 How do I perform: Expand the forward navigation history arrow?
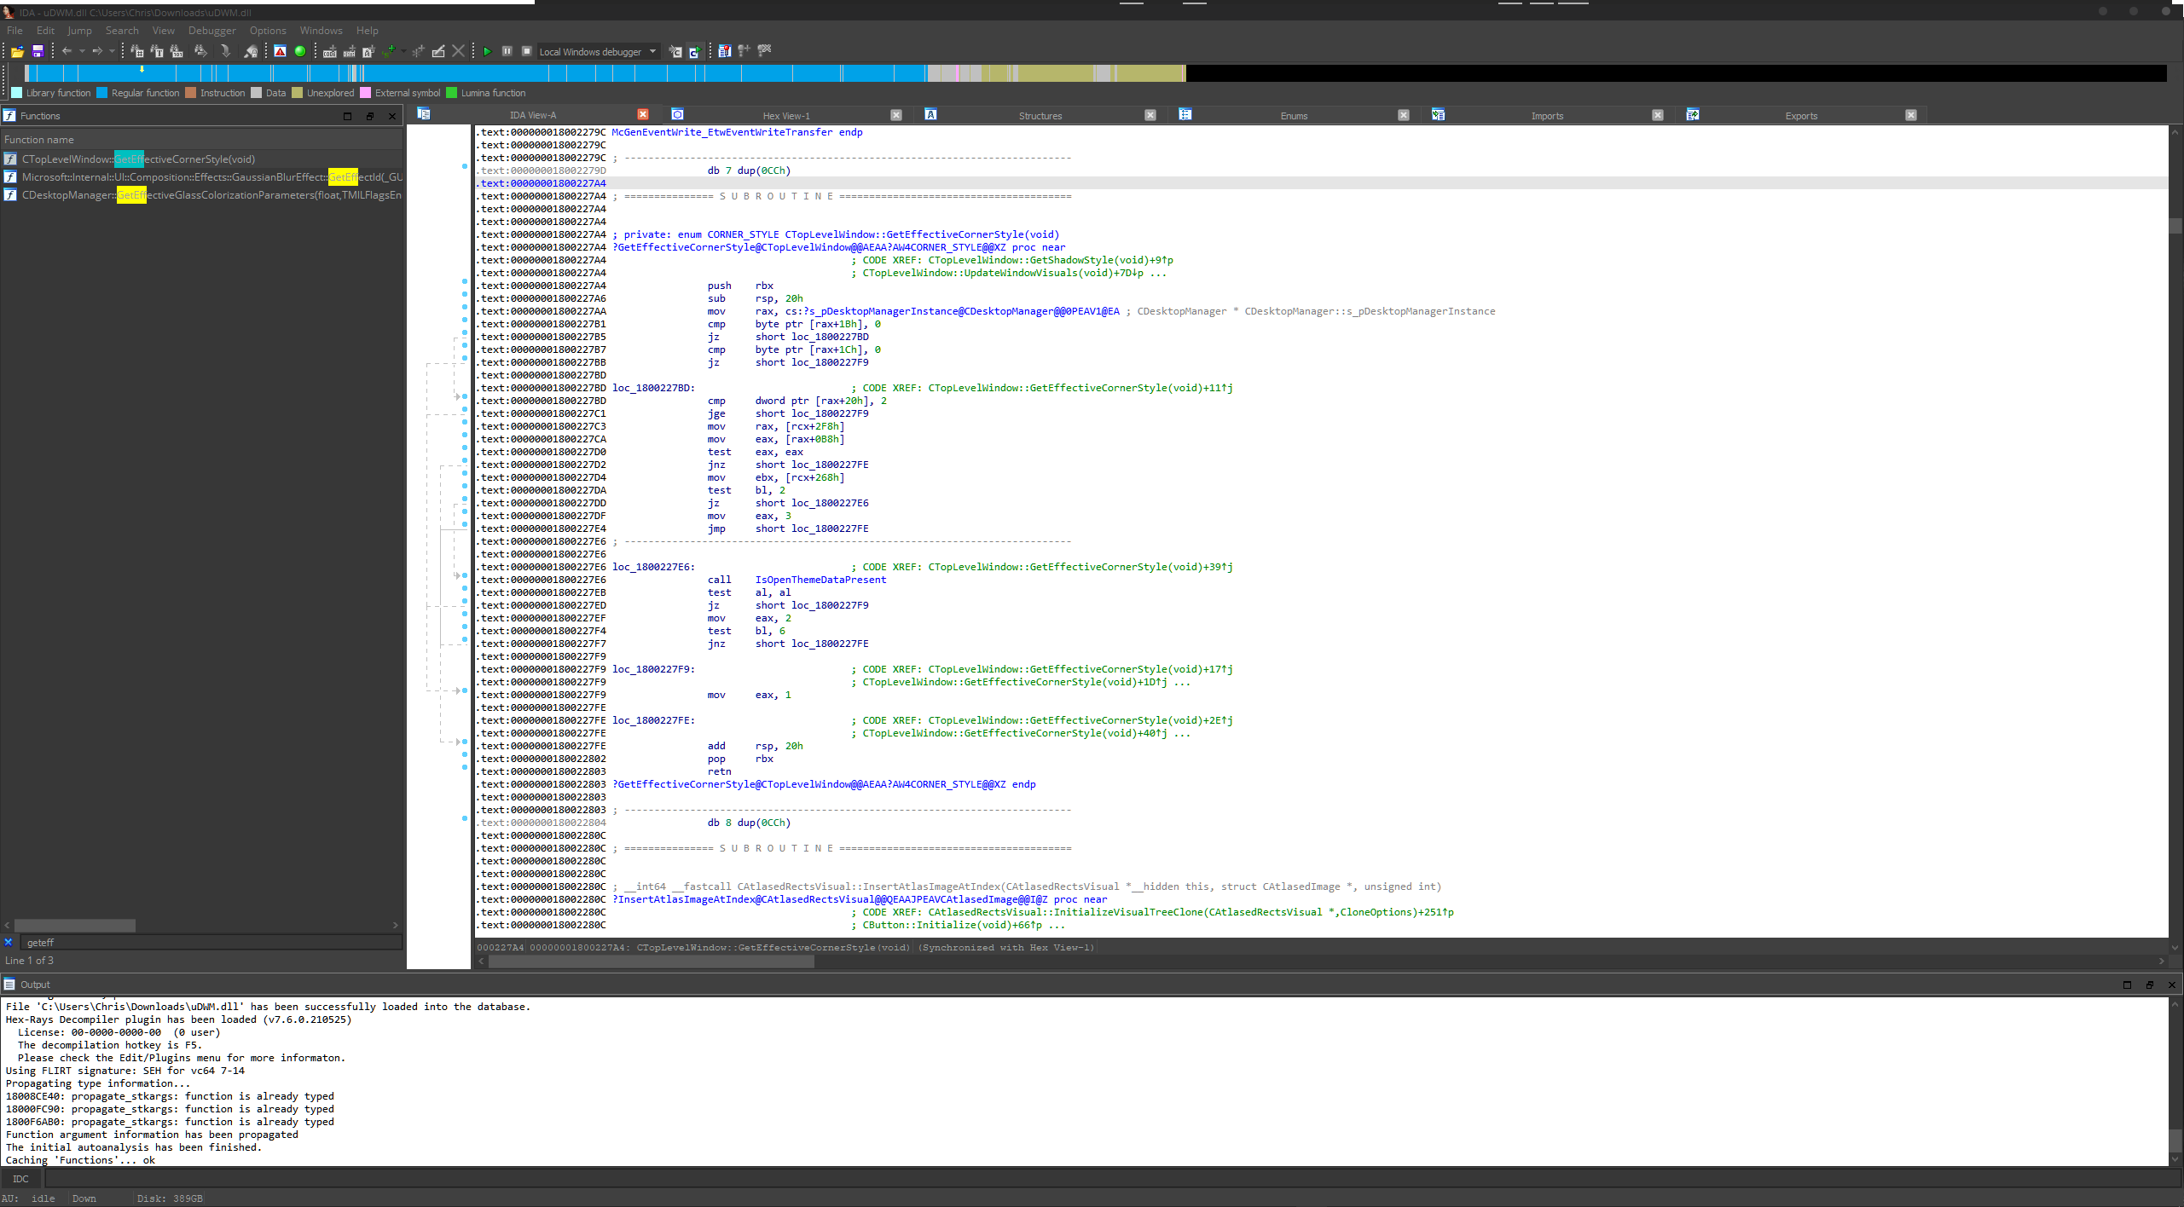tap(112, 52)
